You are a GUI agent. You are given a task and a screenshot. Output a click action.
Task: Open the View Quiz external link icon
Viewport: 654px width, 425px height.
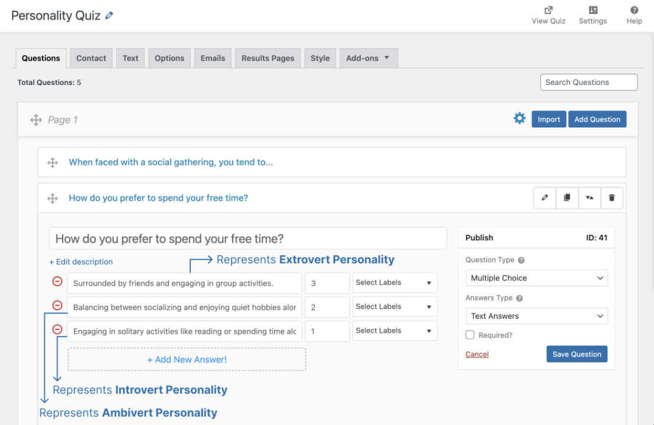tap(548, 10)
